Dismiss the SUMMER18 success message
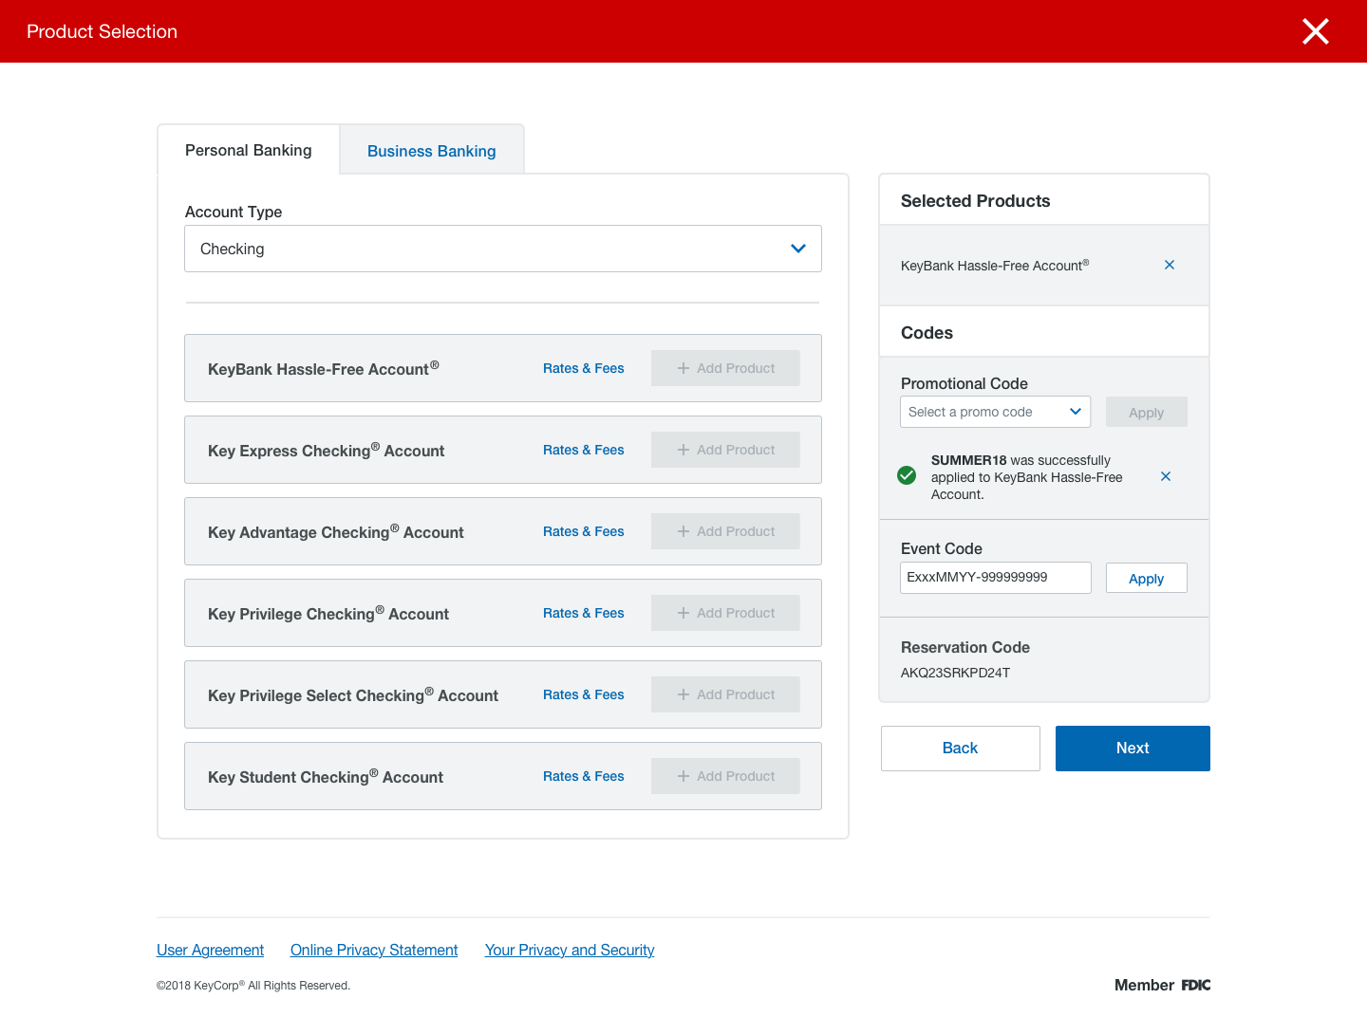Image resolution: width=1367 pixels, height=1017 pixels. [1166, 476]
